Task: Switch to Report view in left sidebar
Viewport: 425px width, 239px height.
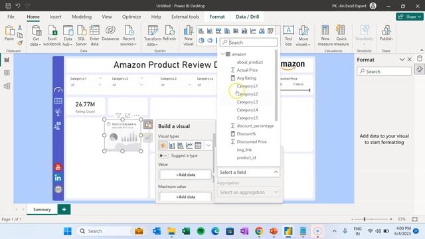Action: coord(7,60)
